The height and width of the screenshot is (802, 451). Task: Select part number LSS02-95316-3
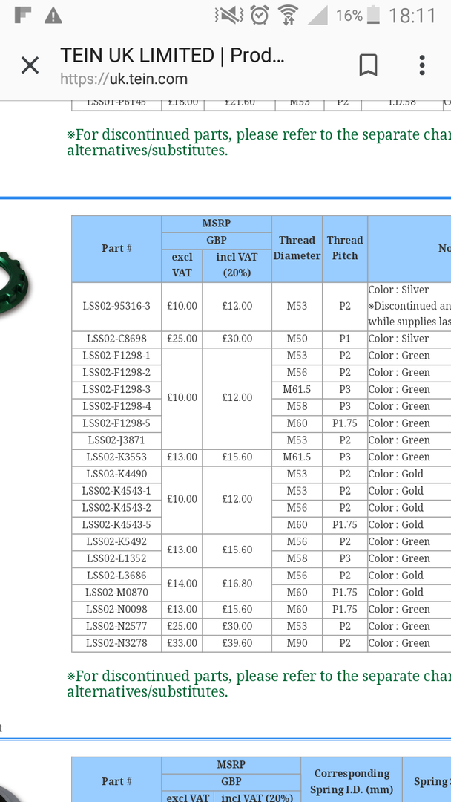(x=116, y=307)
